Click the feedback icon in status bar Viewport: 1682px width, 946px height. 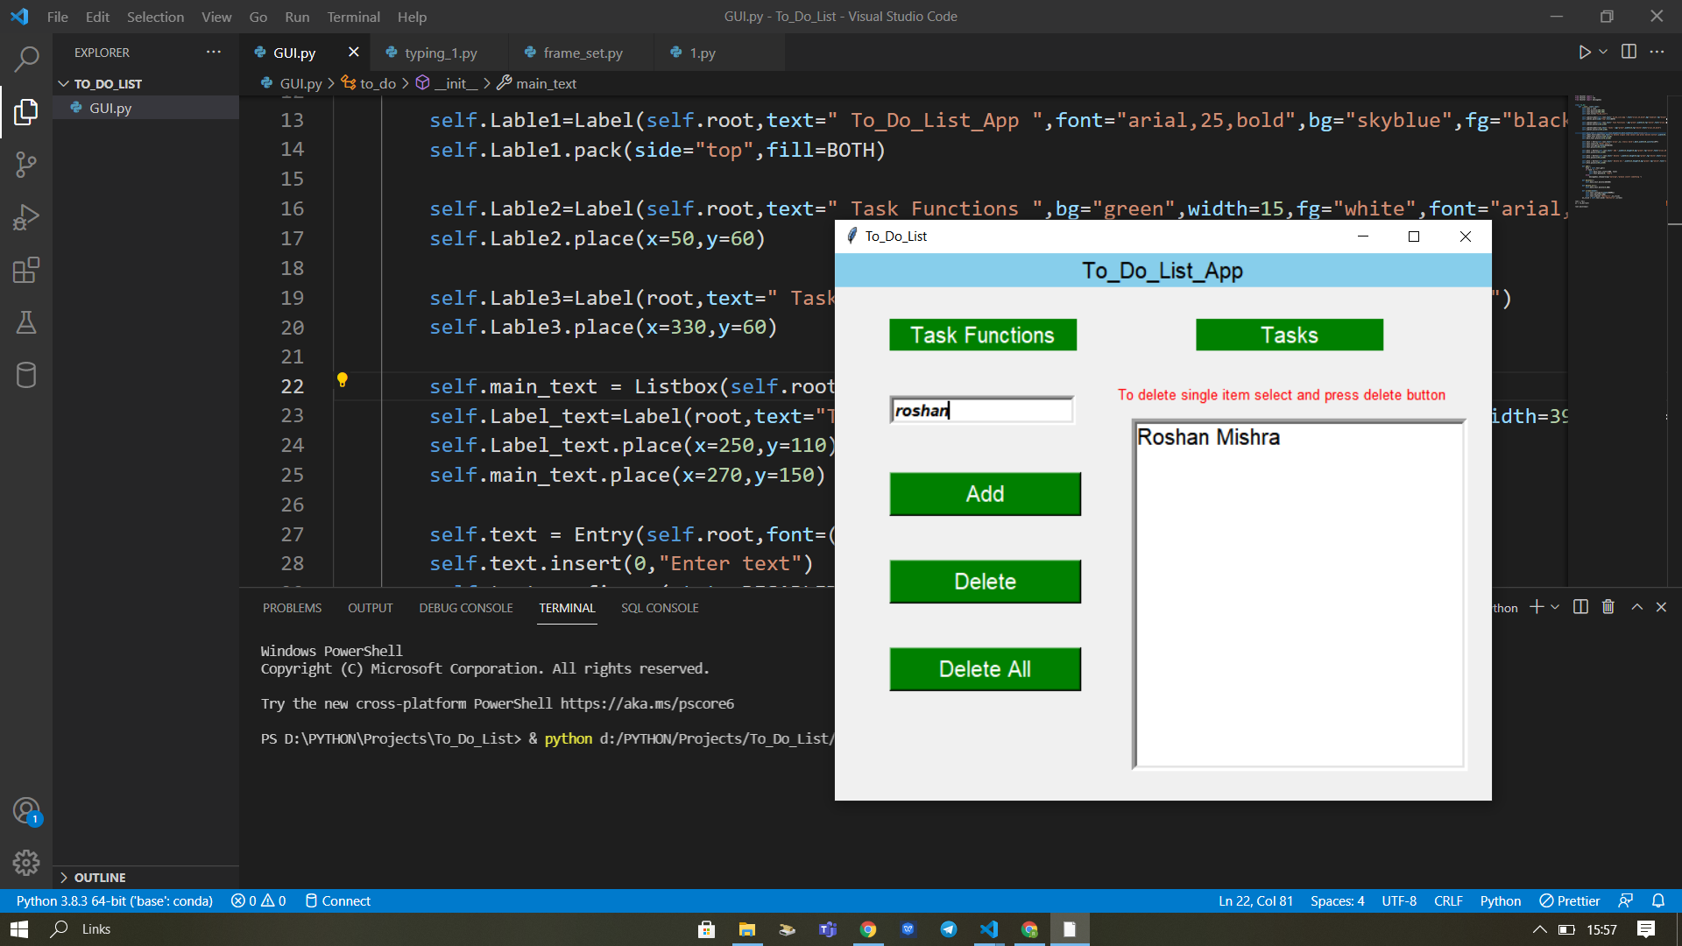[1626, 900]
